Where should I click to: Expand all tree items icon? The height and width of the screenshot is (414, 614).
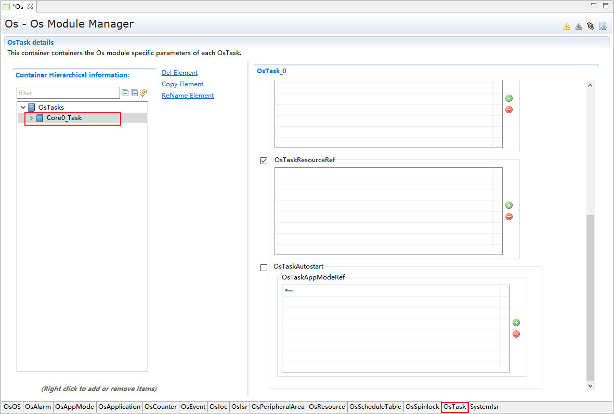click(x=135, y=93)
